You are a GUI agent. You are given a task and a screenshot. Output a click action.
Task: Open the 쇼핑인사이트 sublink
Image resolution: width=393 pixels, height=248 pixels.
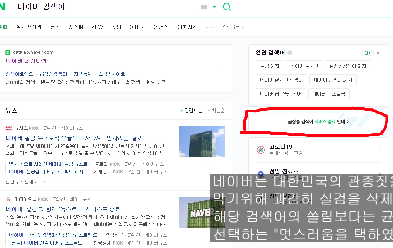click(x=112, y=74)
